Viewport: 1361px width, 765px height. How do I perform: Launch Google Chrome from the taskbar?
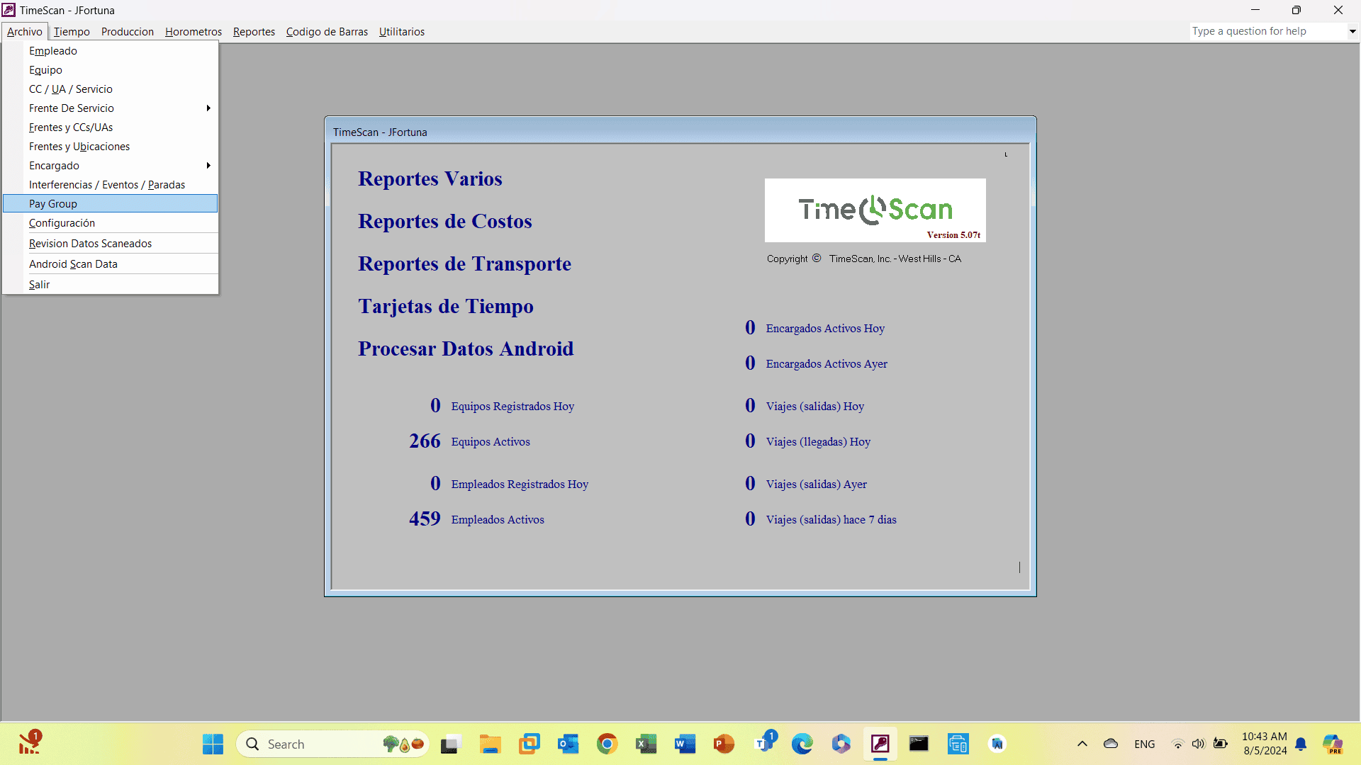tap(607, 744)
